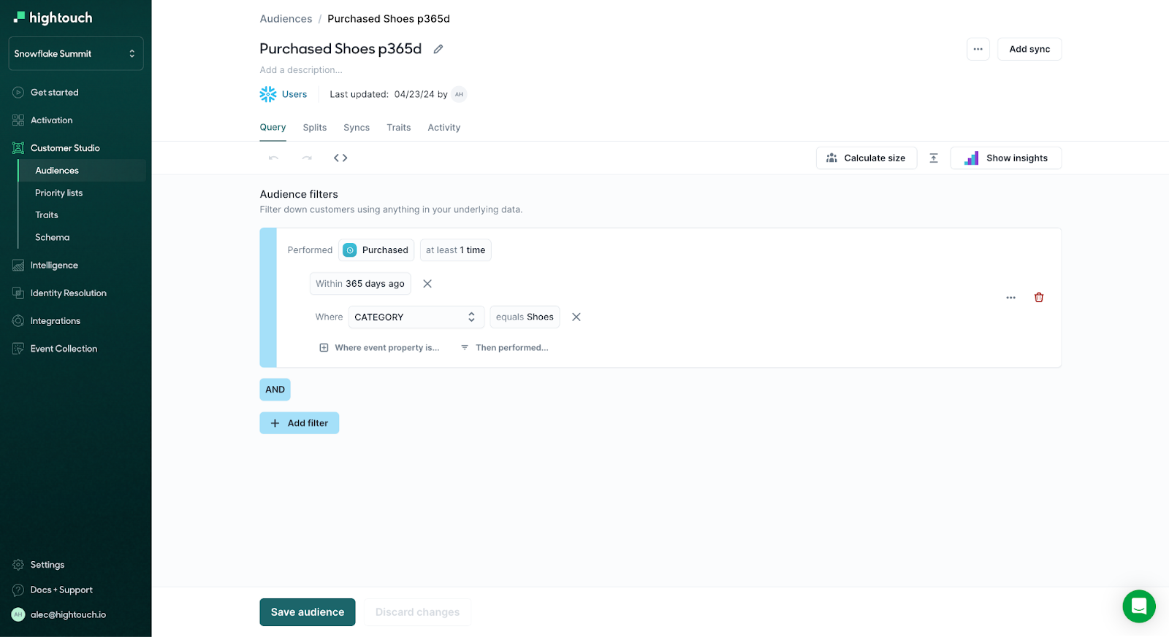Screen dimensions: 1169x637
Task: Click the Add filter button
Action: coord(299,423)
